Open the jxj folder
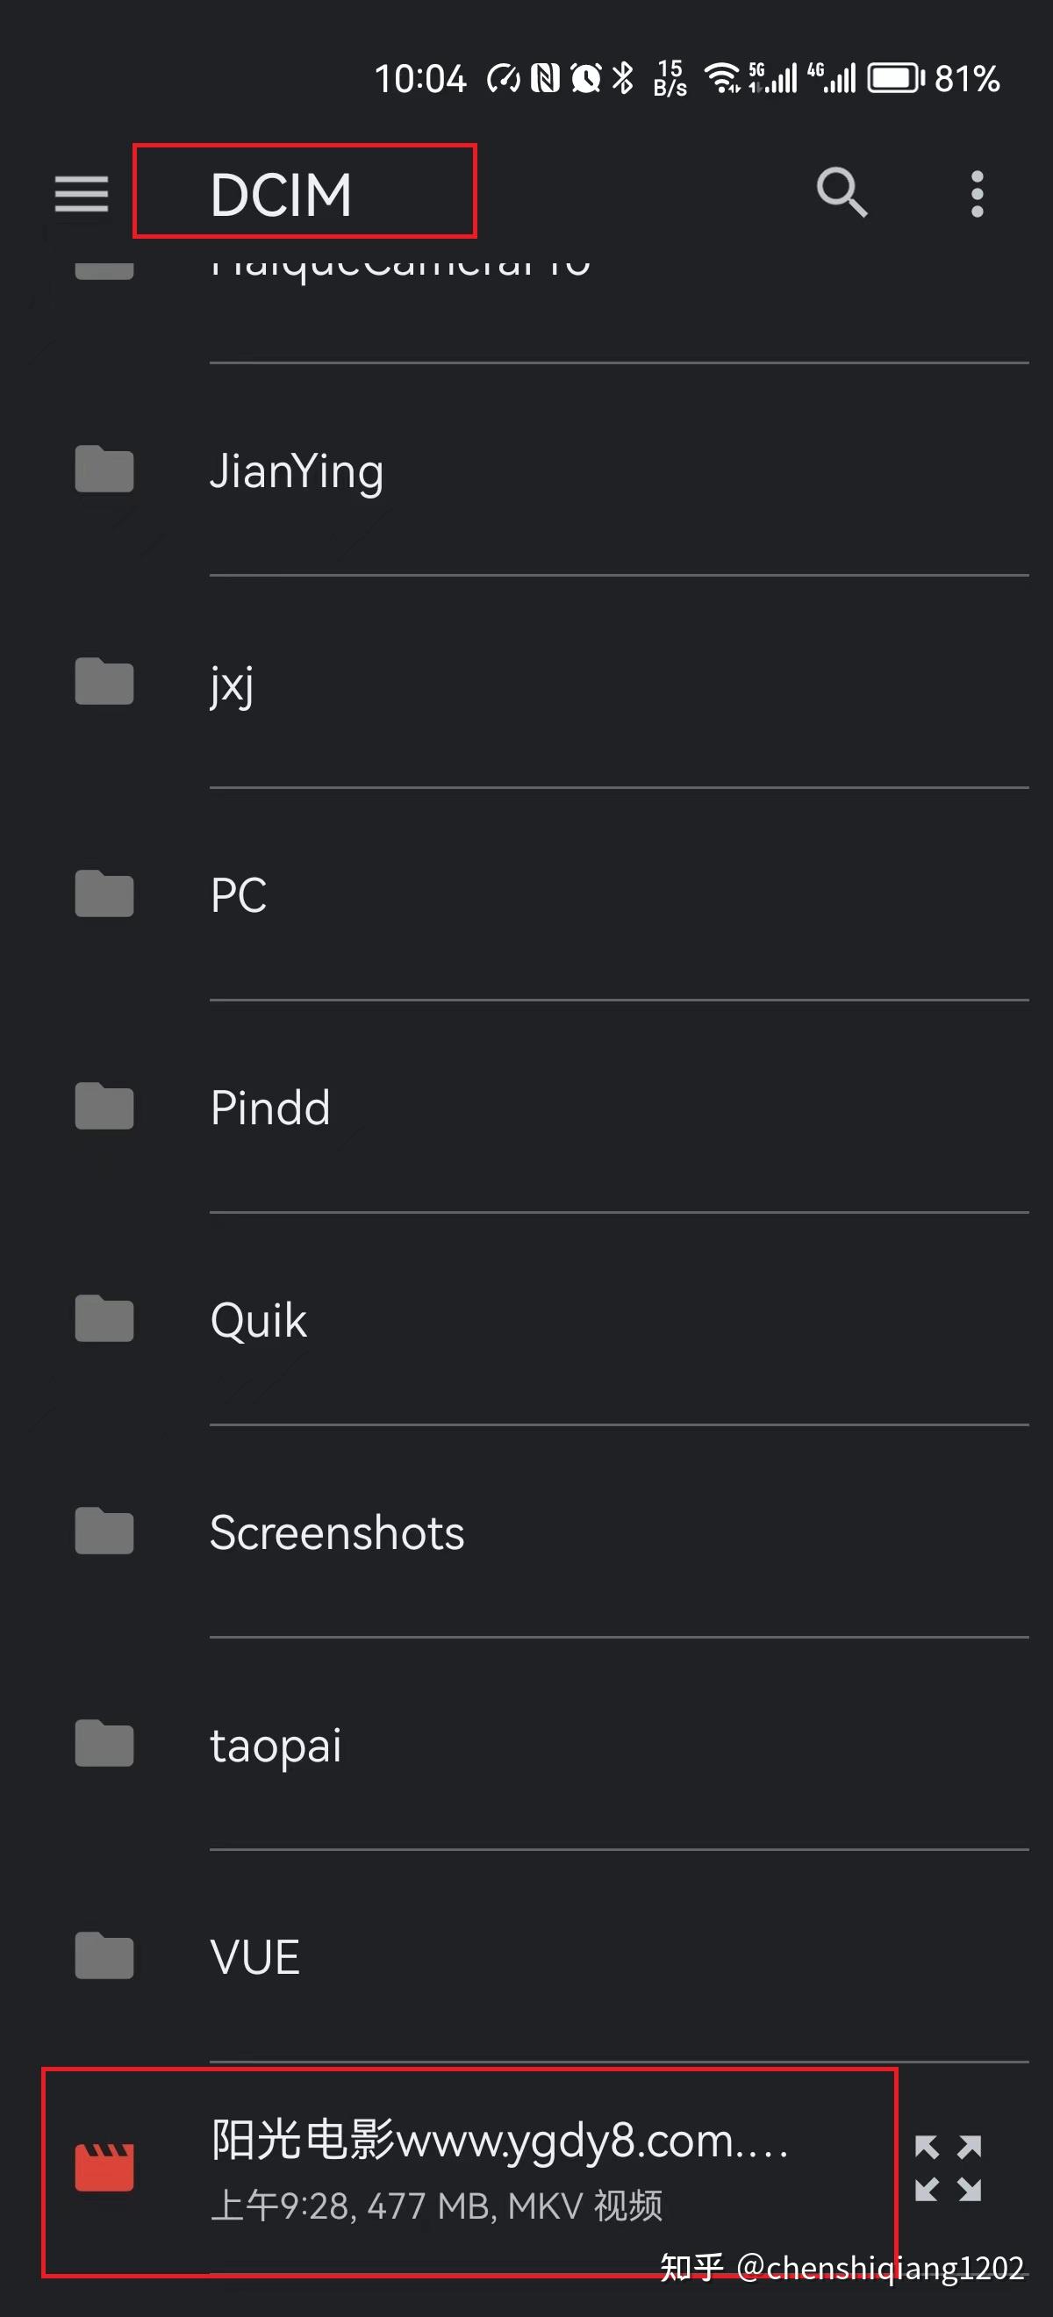The width and height of the screenshot is (1053, 2317). tap(232, 684)
